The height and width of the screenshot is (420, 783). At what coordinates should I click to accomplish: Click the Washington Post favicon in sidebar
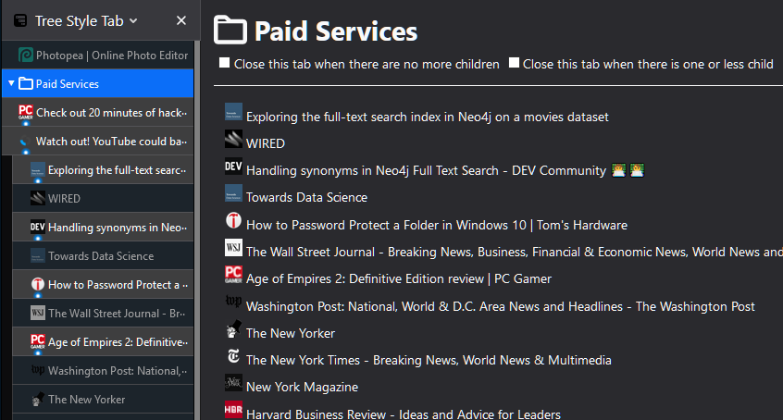37,370
